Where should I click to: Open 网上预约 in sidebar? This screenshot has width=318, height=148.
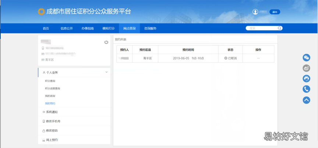tap(52, 140)
